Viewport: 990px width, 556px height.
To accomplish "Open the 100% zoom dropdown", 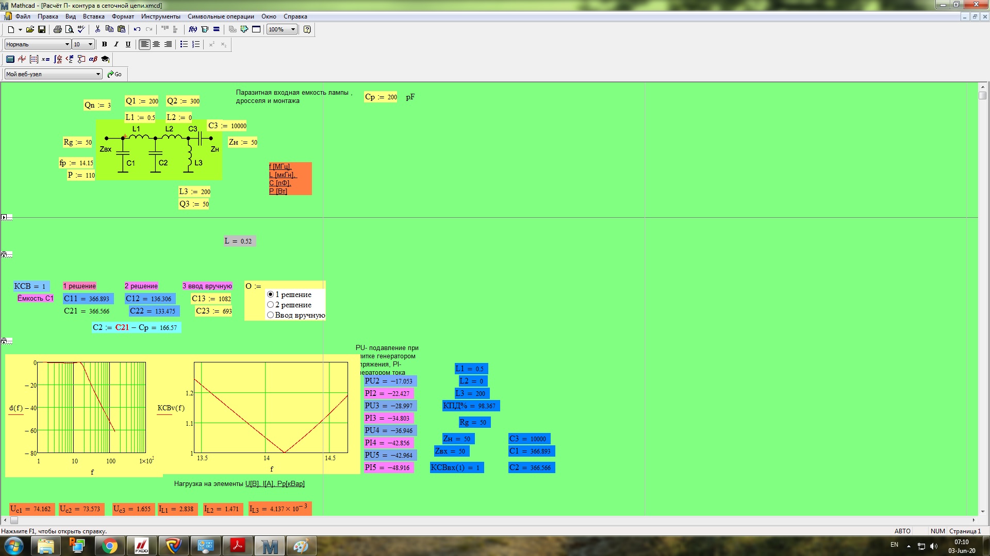I will [293, 29].
